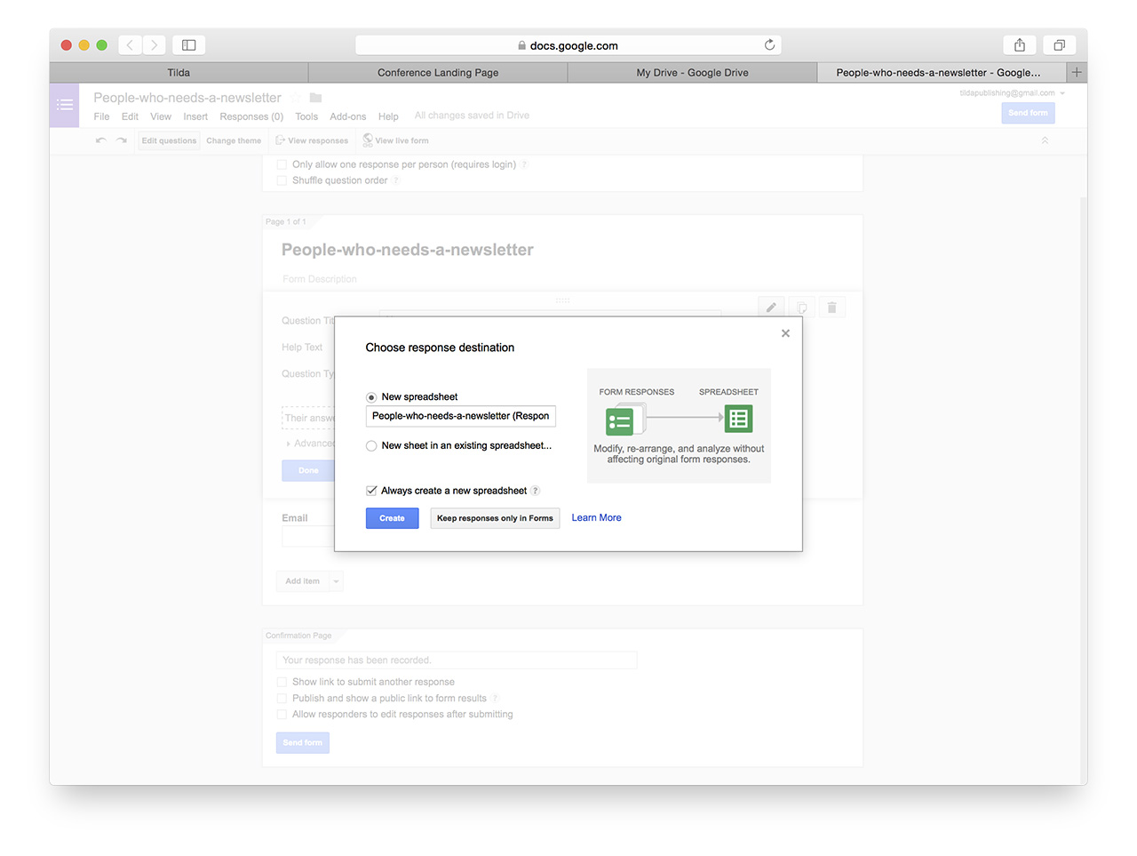Viewport: 1137px width, 856px height.
Task: Open the tildapublishing account dropdown
Action: (x=1013, y=92)
